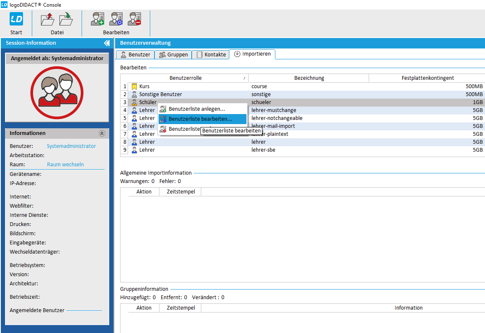Click row number 6 in the table
This screenshot has height=333, width=485.
pos(124,126)
